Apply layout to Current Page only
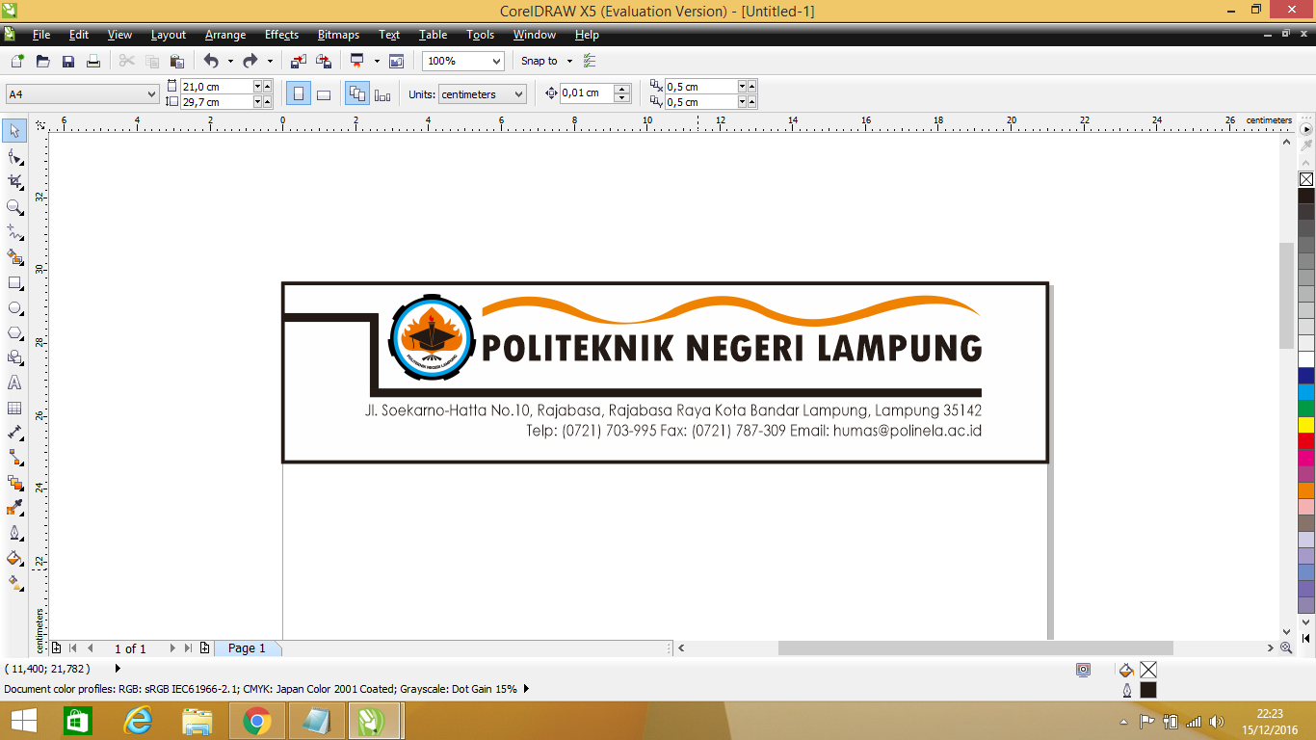This screenshot has width=1316, height=740. pos(382,94)
